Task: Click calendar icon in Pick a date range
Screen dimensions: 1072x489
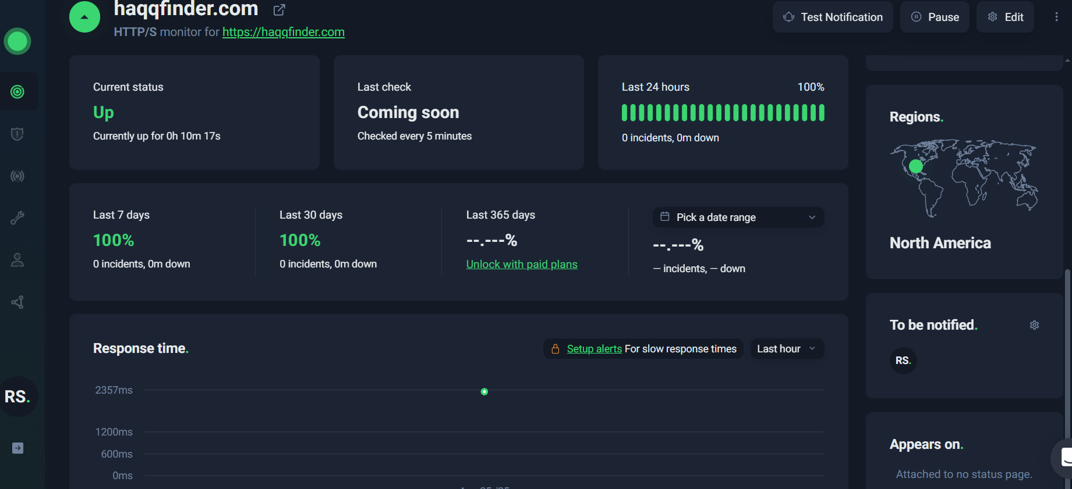Action: click(x=665, y=217)
